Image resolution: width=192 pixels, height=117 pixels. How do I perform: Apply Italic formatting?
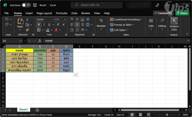pos(44,25)
